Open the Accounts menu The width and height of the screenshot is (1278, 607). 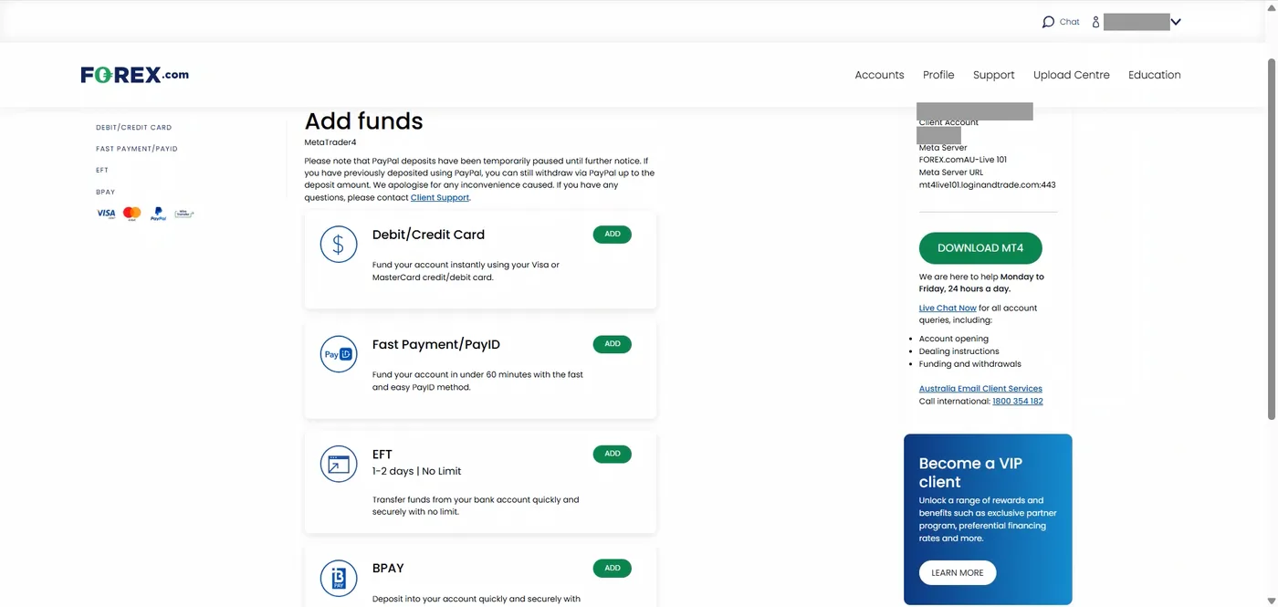click(879, 75)
